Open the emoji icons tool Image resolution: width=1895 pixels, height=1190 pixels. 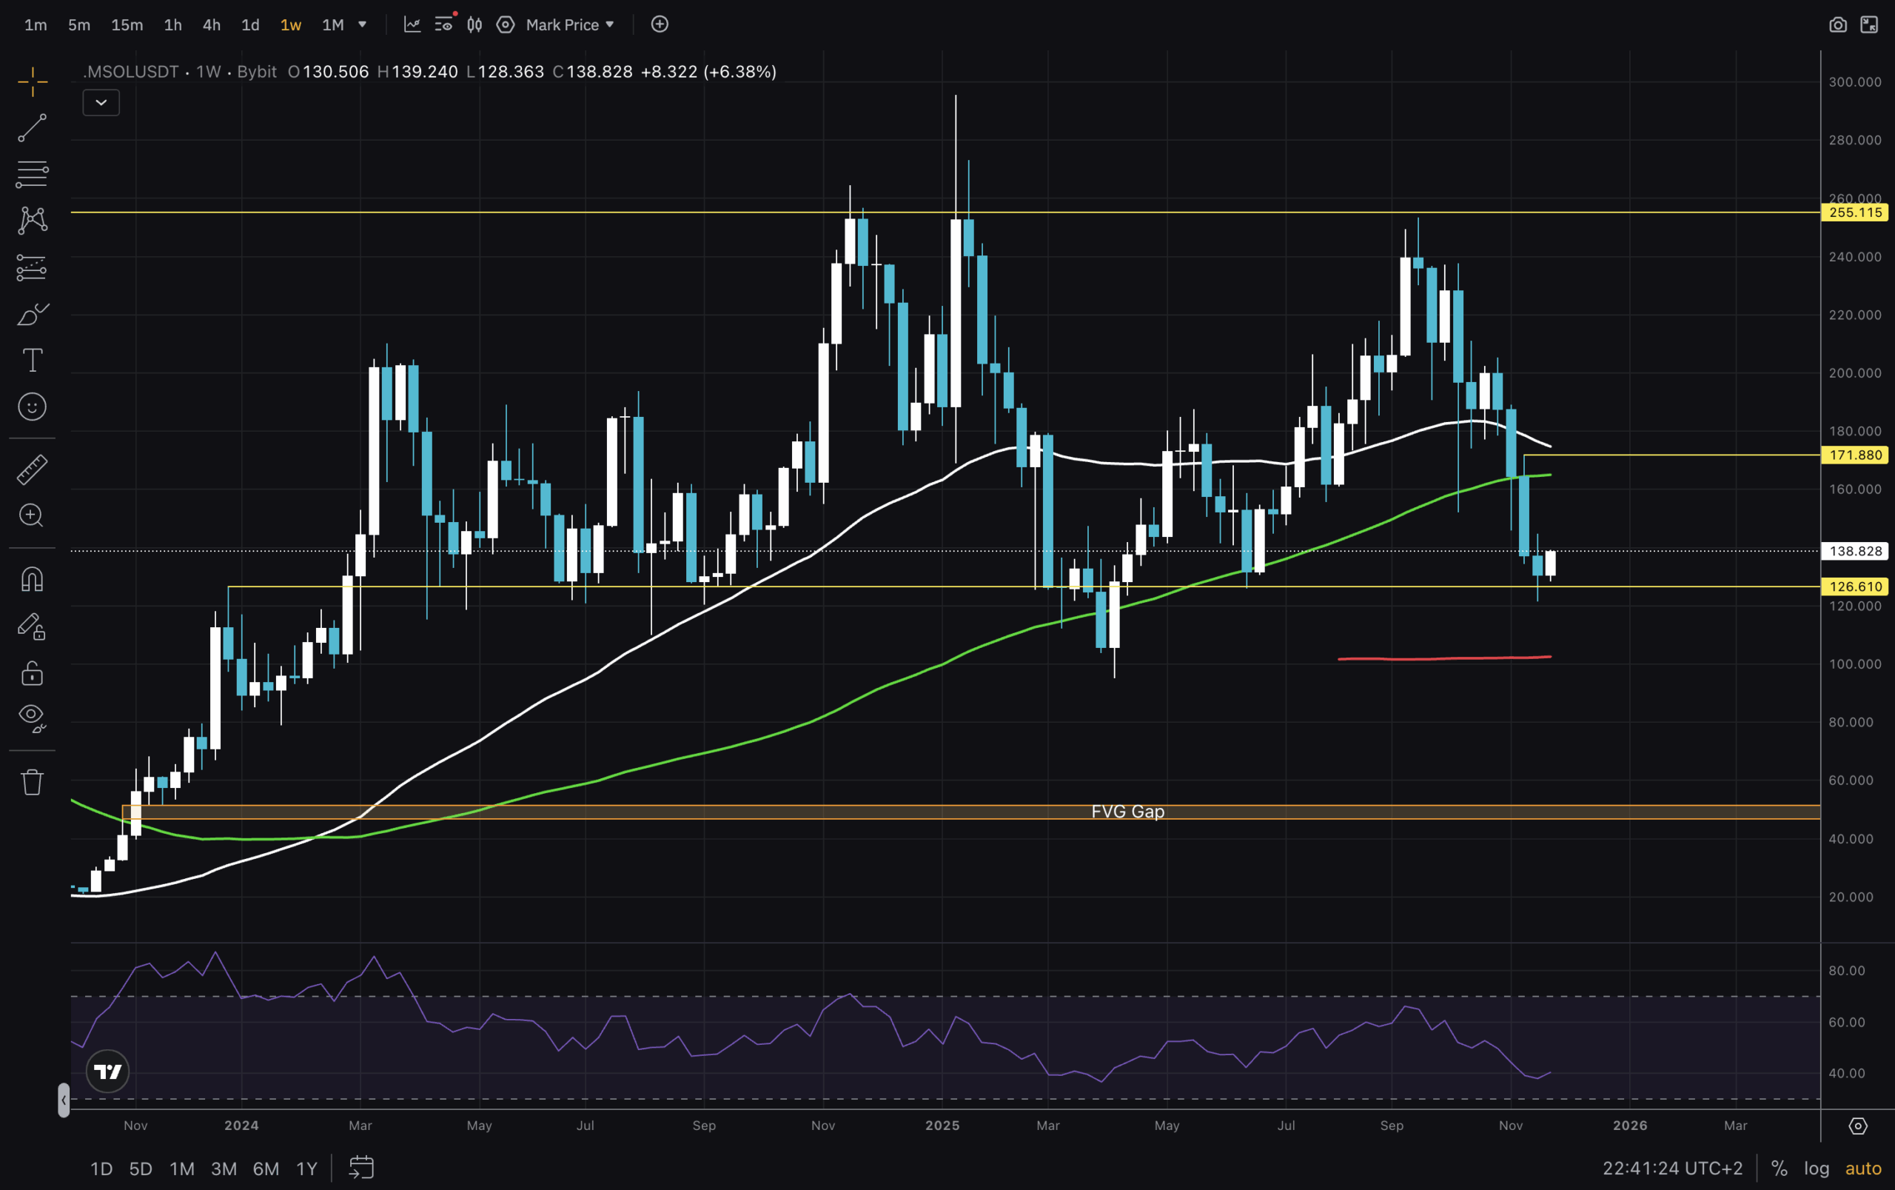tap(33, 407)
